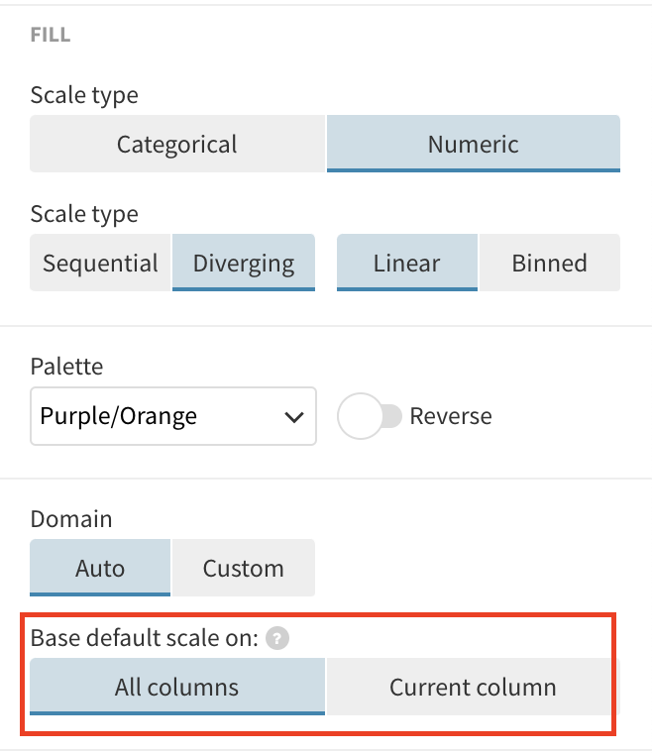The width and height of the screenshot is (652, 753).
Task: Click the 'Base default scale on:' label
Action: pos(145,638)
